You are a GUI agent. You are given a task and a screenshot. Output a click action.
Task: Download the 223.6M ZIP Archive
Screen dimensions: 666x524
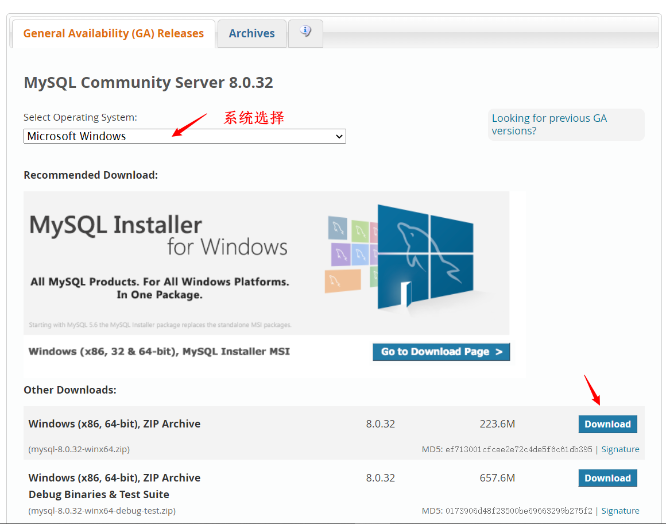(607, 424)
